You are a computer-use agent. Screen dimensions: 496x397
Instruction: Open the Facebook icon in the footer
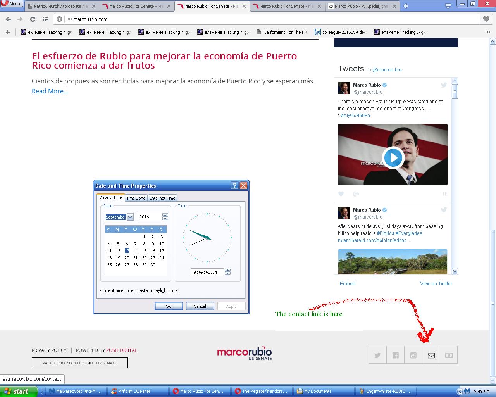pos(395,355)
